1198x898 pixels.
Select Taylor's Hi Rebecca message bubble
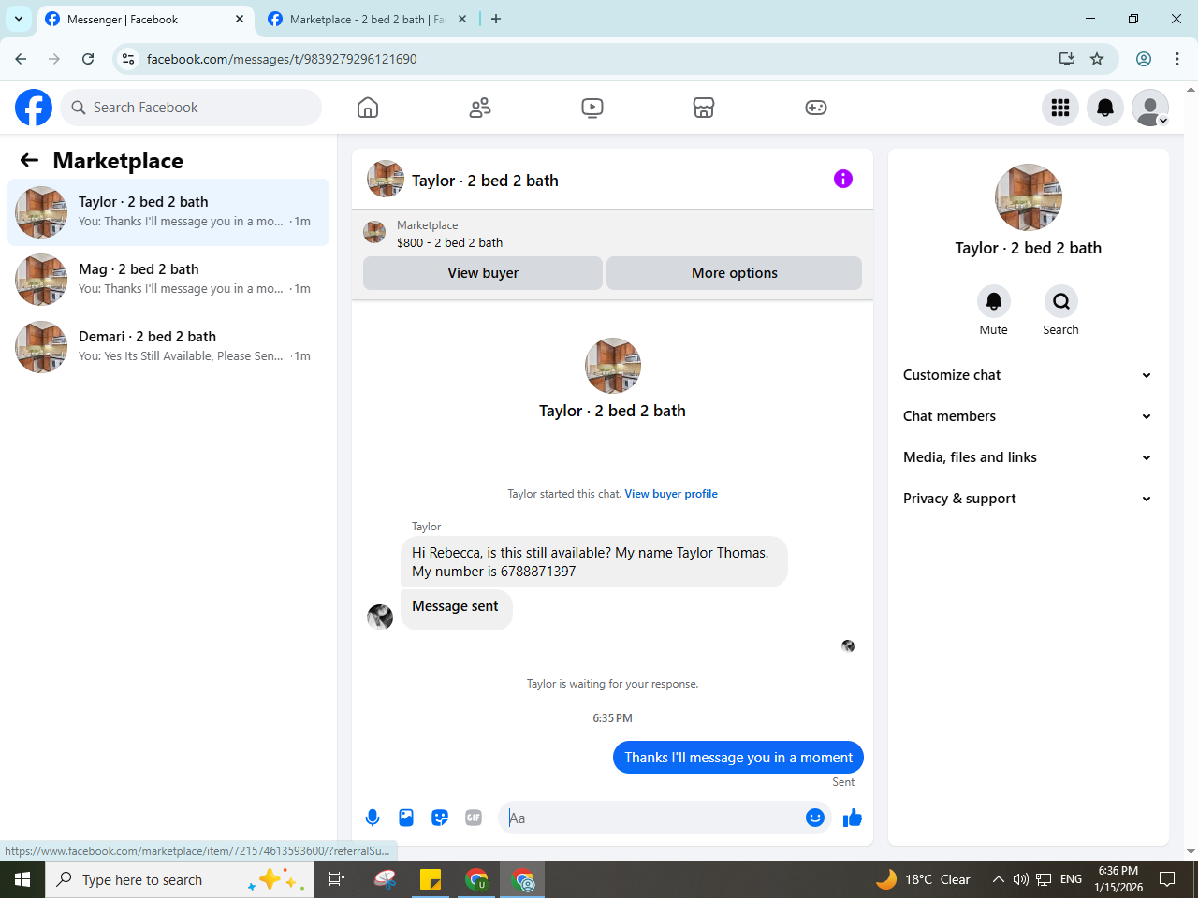(x=594, y=562)
